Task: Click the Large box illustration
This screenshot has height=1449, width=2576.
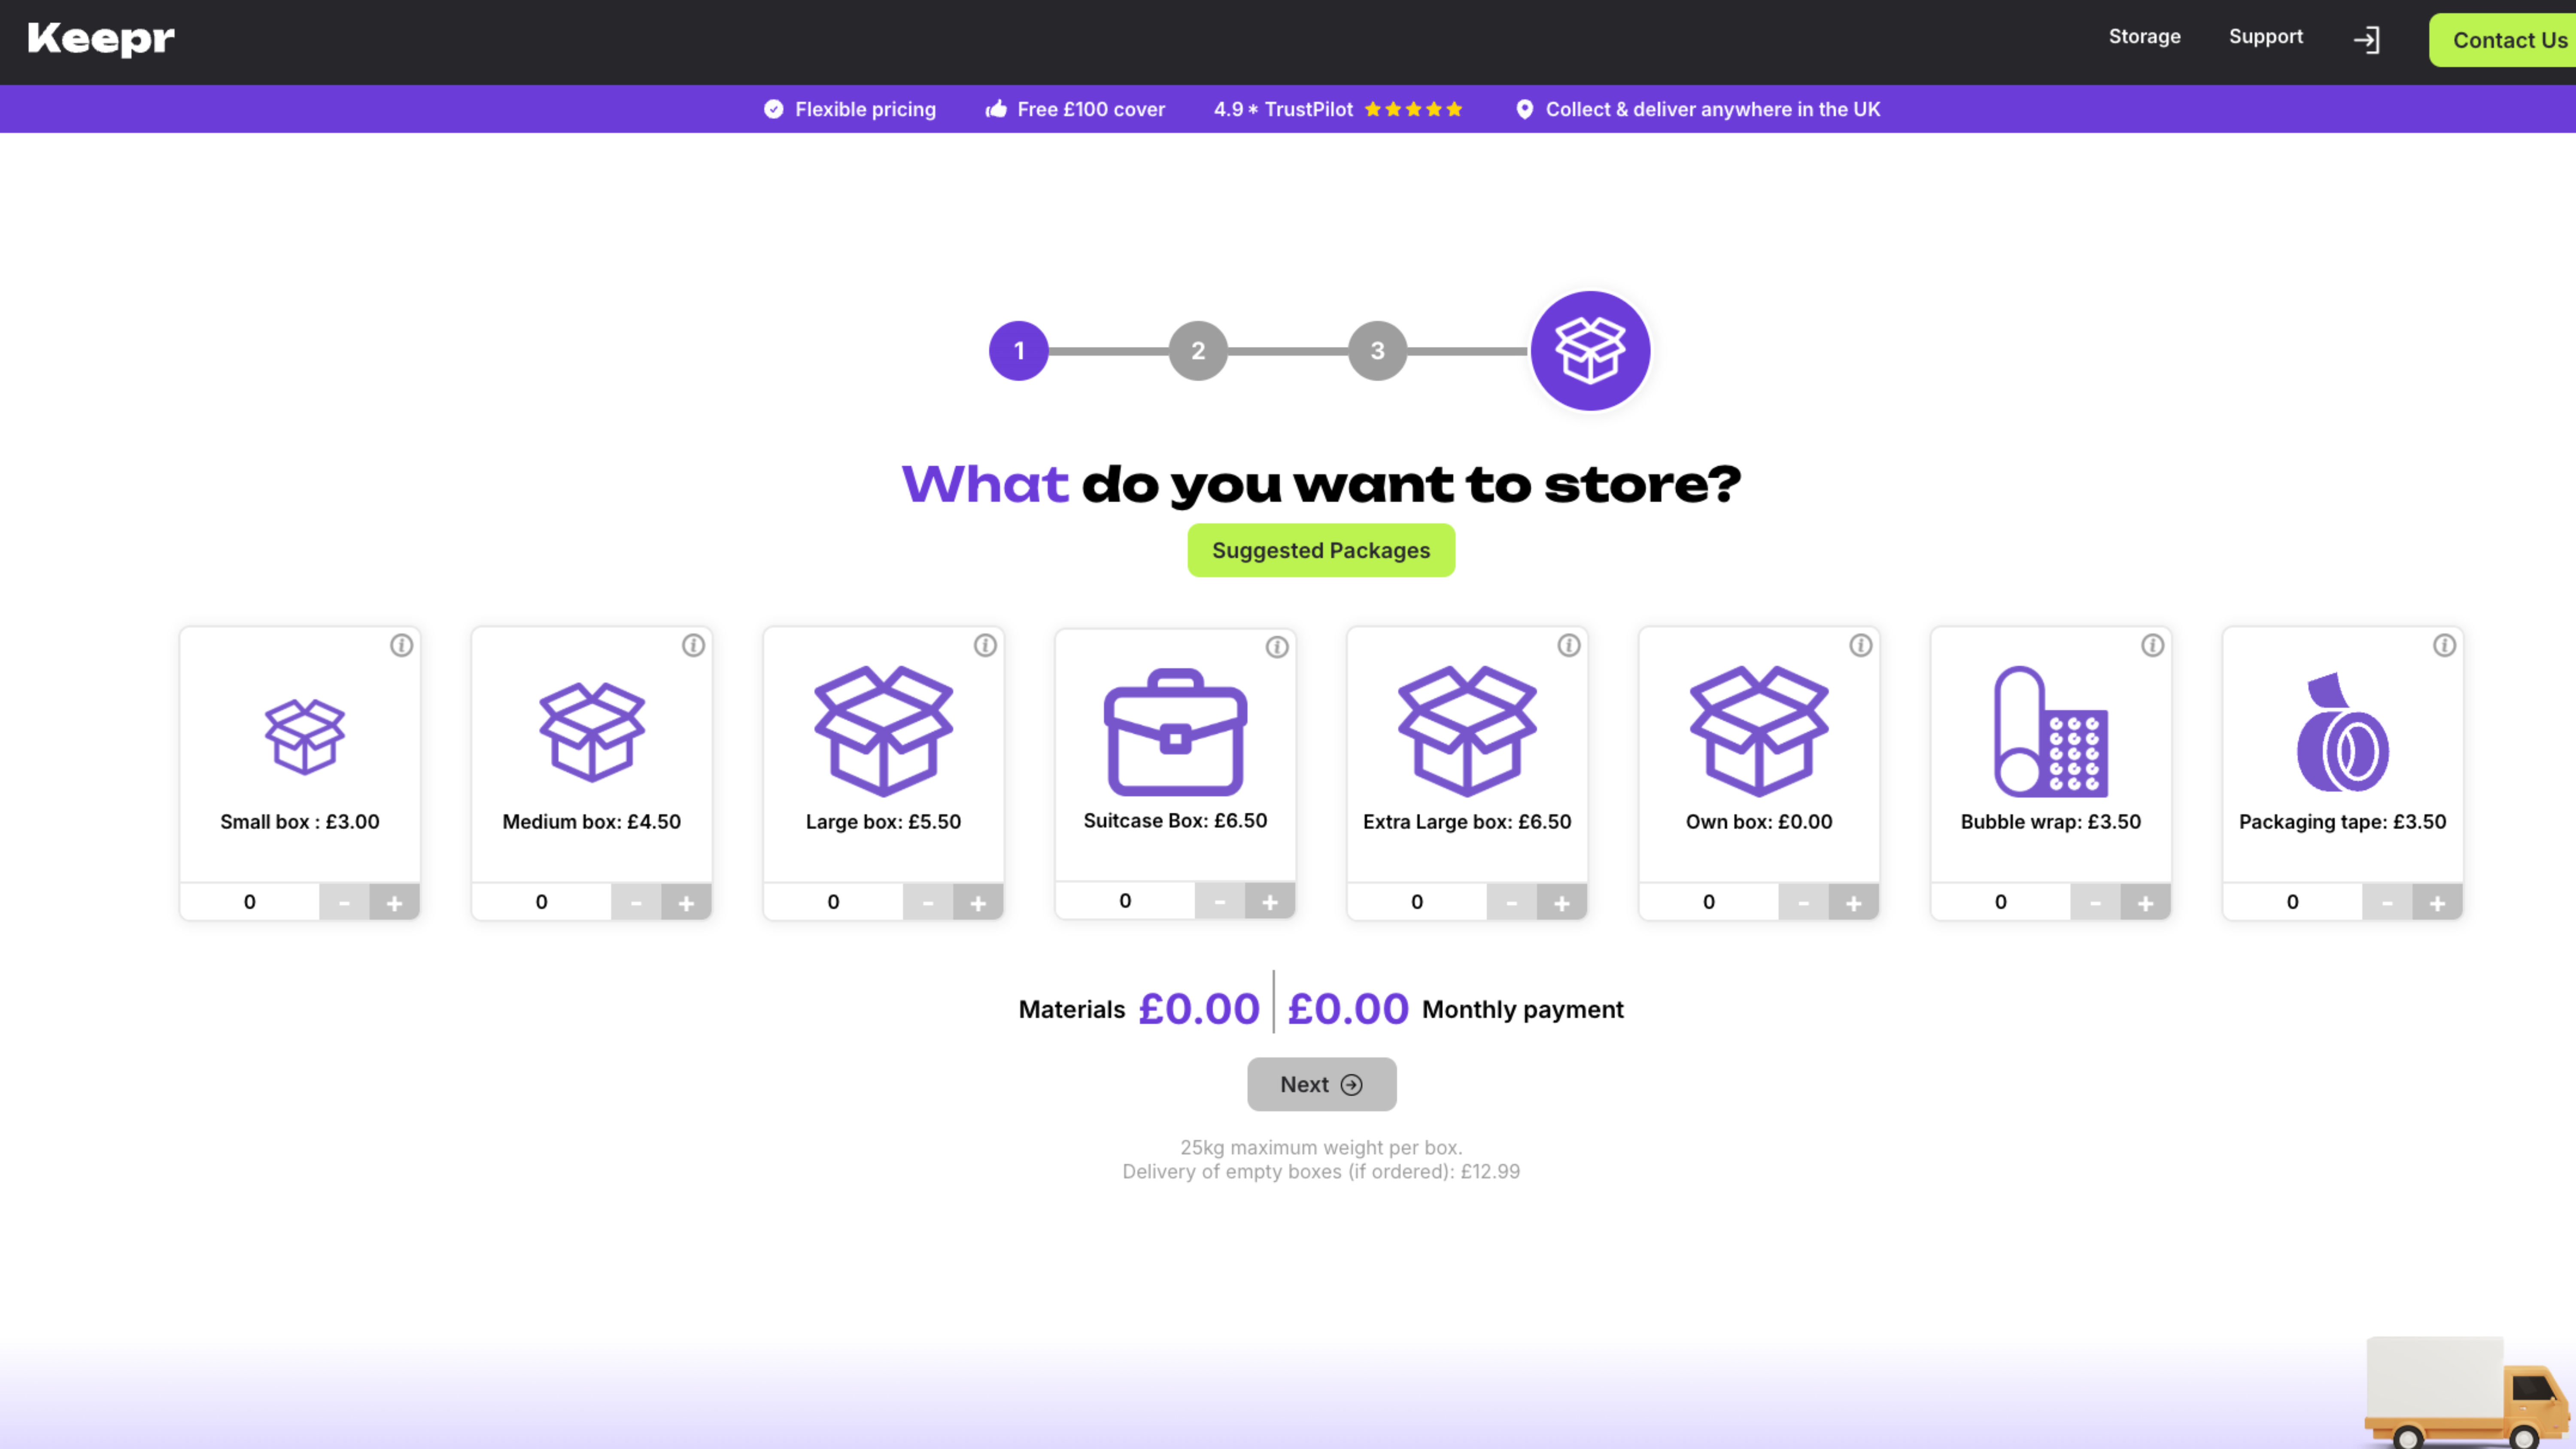Action: pos(883,731)
